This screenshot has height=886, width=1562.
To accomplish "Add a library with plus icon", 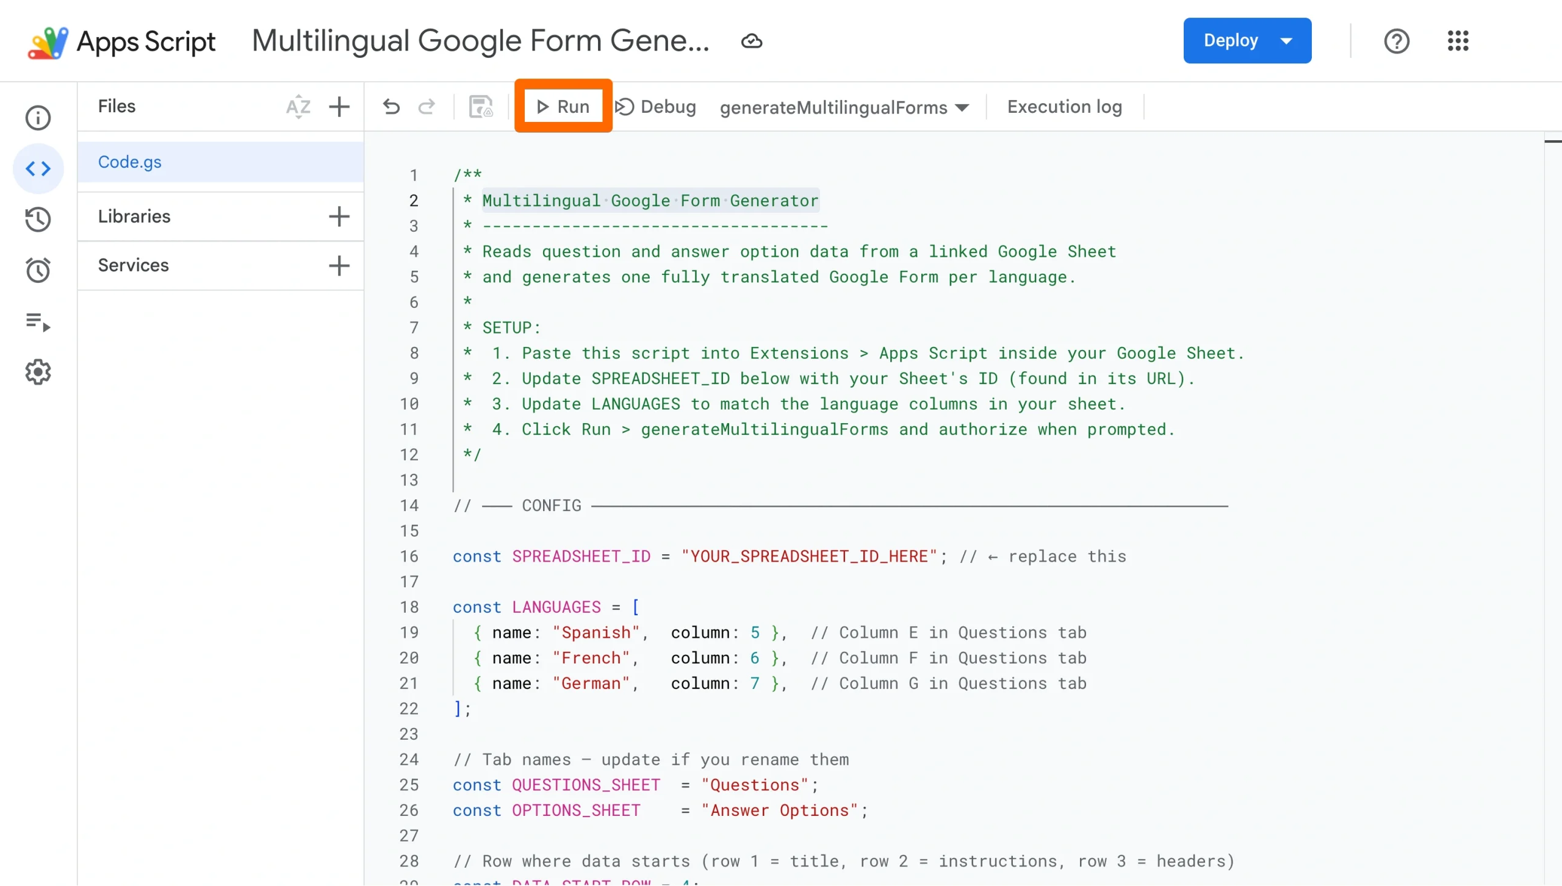I will 339,216.
